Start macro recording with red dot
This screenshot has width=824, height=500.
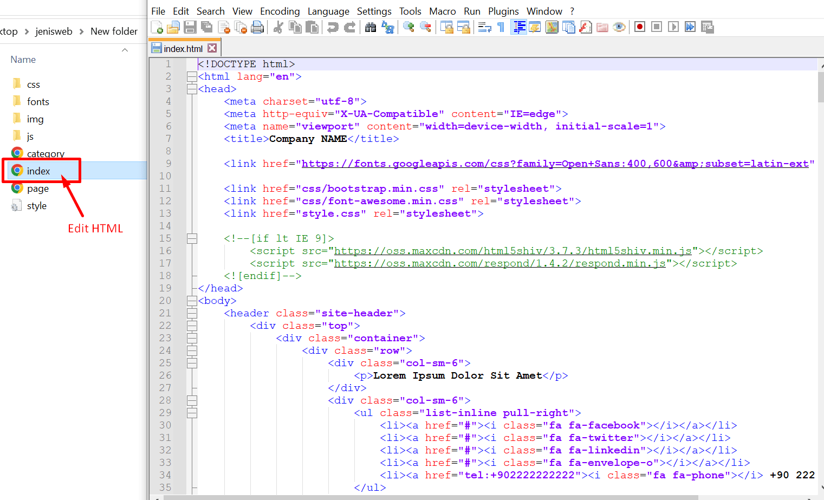point(640,27)
